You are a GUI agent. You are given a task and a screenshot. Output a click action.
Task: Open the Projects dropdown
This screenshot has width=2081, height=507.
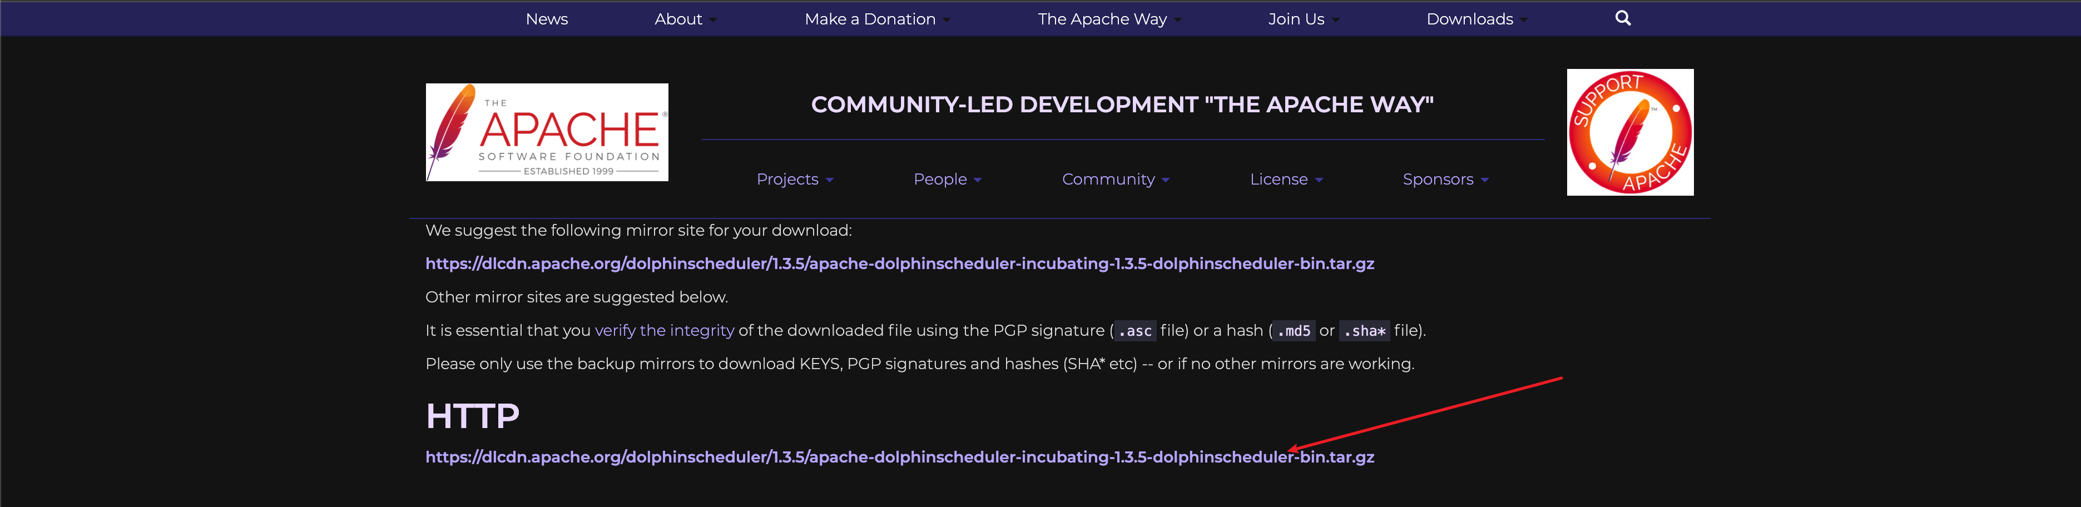pyautogui.click(x=794, y=179)
